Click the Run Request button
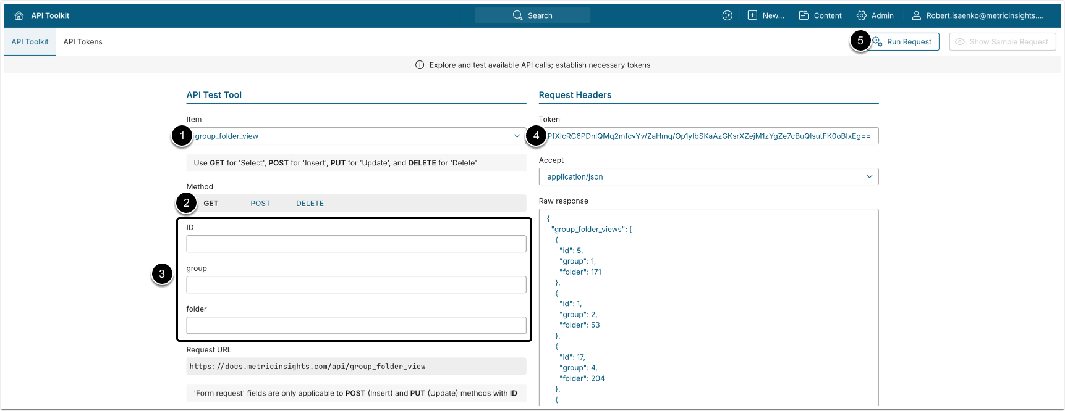The image size is (1065, 411). [904, 42]
